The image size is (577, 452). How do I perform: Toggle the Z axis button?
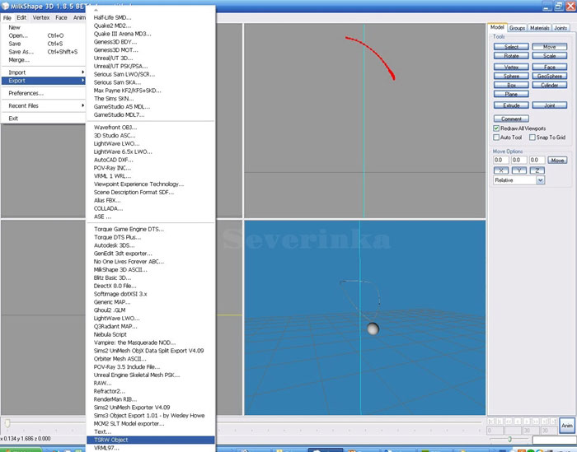(x=537, y=170)
